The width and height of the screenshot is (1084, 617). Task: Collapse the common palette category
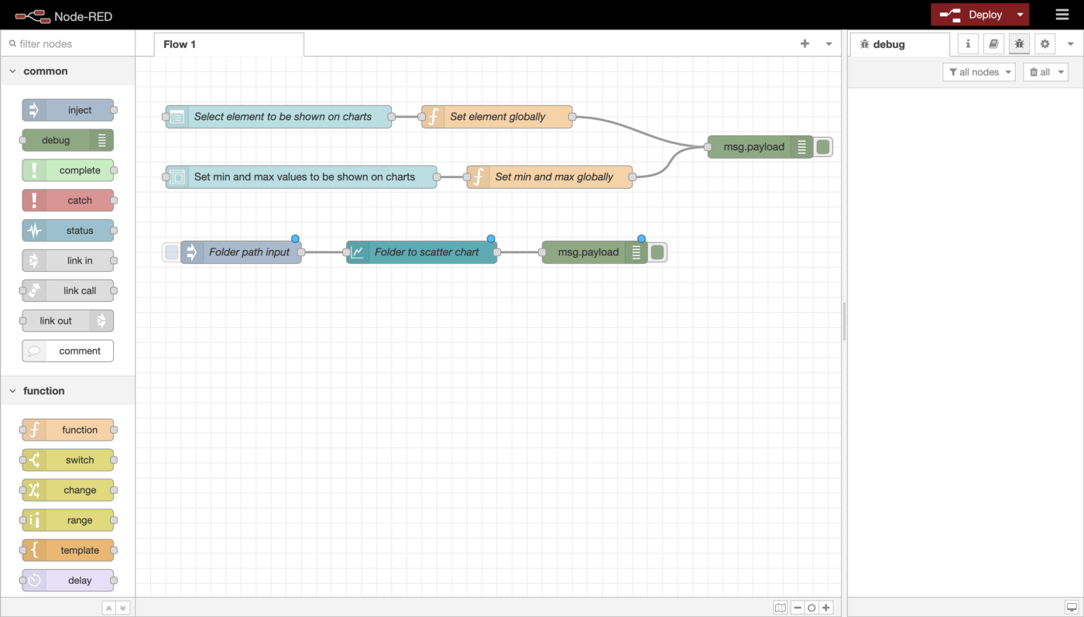(x=12, y=71)
